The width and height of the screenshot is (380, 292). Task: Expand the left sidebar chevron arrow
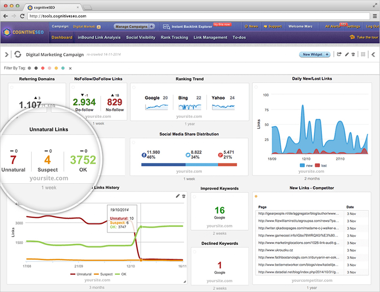pyautogui.click(x=6, y=54)
